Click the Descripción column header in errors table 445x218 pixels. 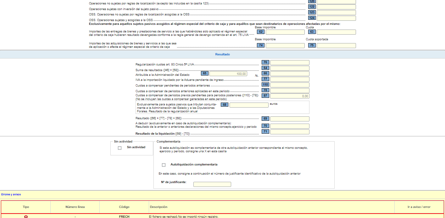click(x=159, y=207)
